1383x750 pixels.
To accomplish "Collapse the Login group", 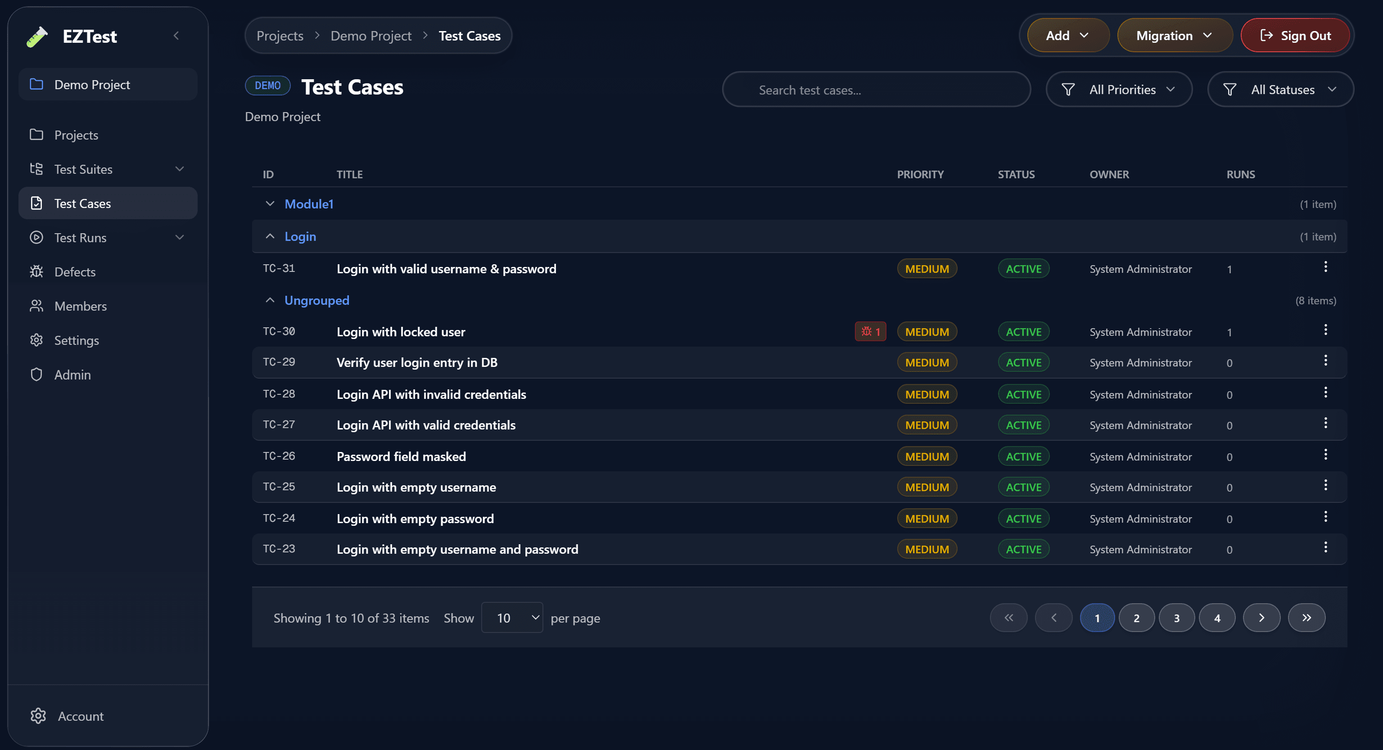I will [270, 236].
